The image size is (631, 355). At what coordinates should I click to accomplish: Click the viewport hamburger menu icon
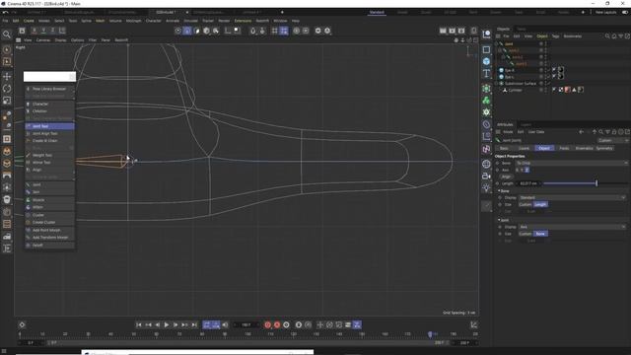[18, 40]
